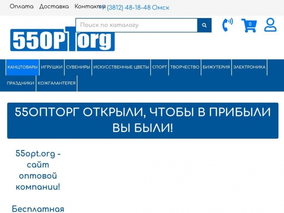Click the 55OPTorg logo
The height and width of the screenshot is (213, 284).
pyautogui.click(x=62, y=39)
